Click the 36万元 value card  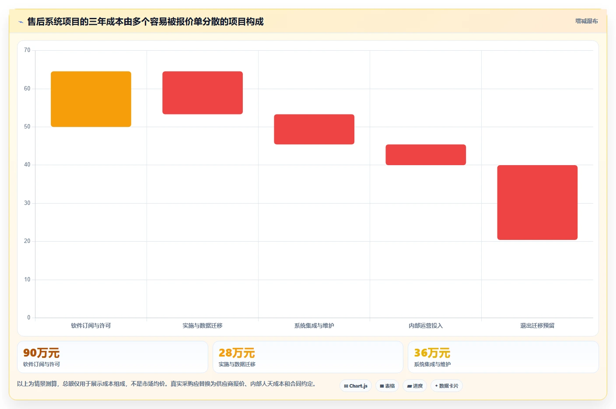click(x=503, y=357)
